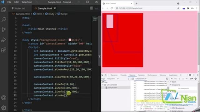Show more DevTools tabs chevron

tap(181, 75)
